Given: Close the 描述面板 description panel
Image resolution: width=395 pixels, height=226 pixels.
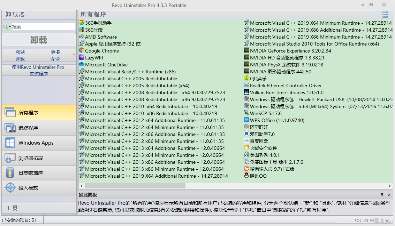Looking at the screenshot, I should point(389,195).
